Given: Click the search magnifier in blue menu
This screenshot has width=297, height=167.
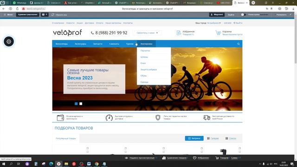Looking at the screenshot, I should [239, 44].
